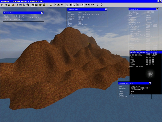Close the Mouse Info panel
The height and width of the screenshot is (122, 162).
(42, 13)
